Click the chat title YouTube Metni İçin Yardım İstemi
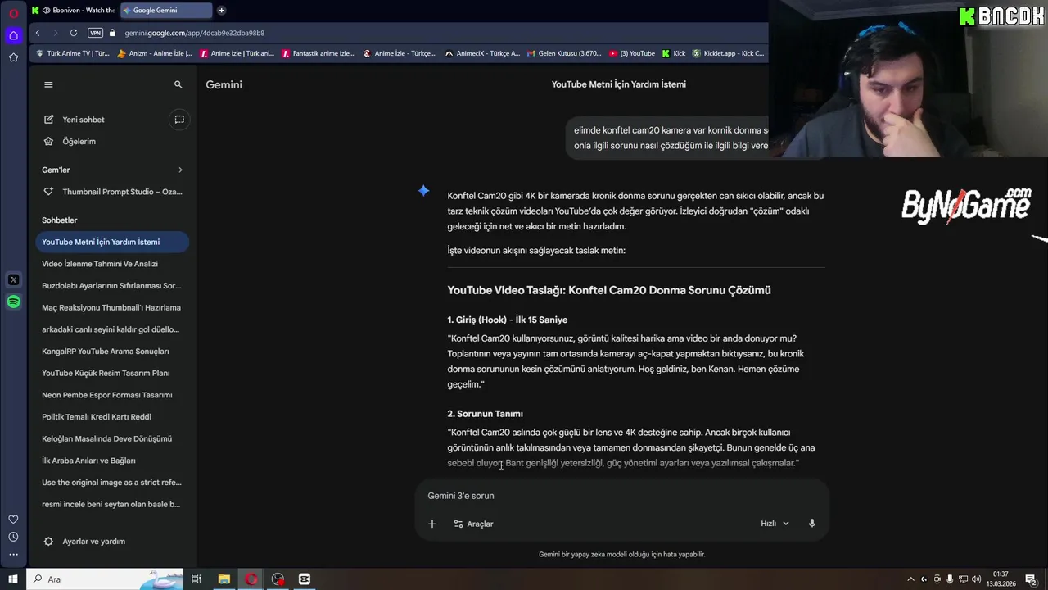Screen dimensions: 1048x590 pos(619,84)
